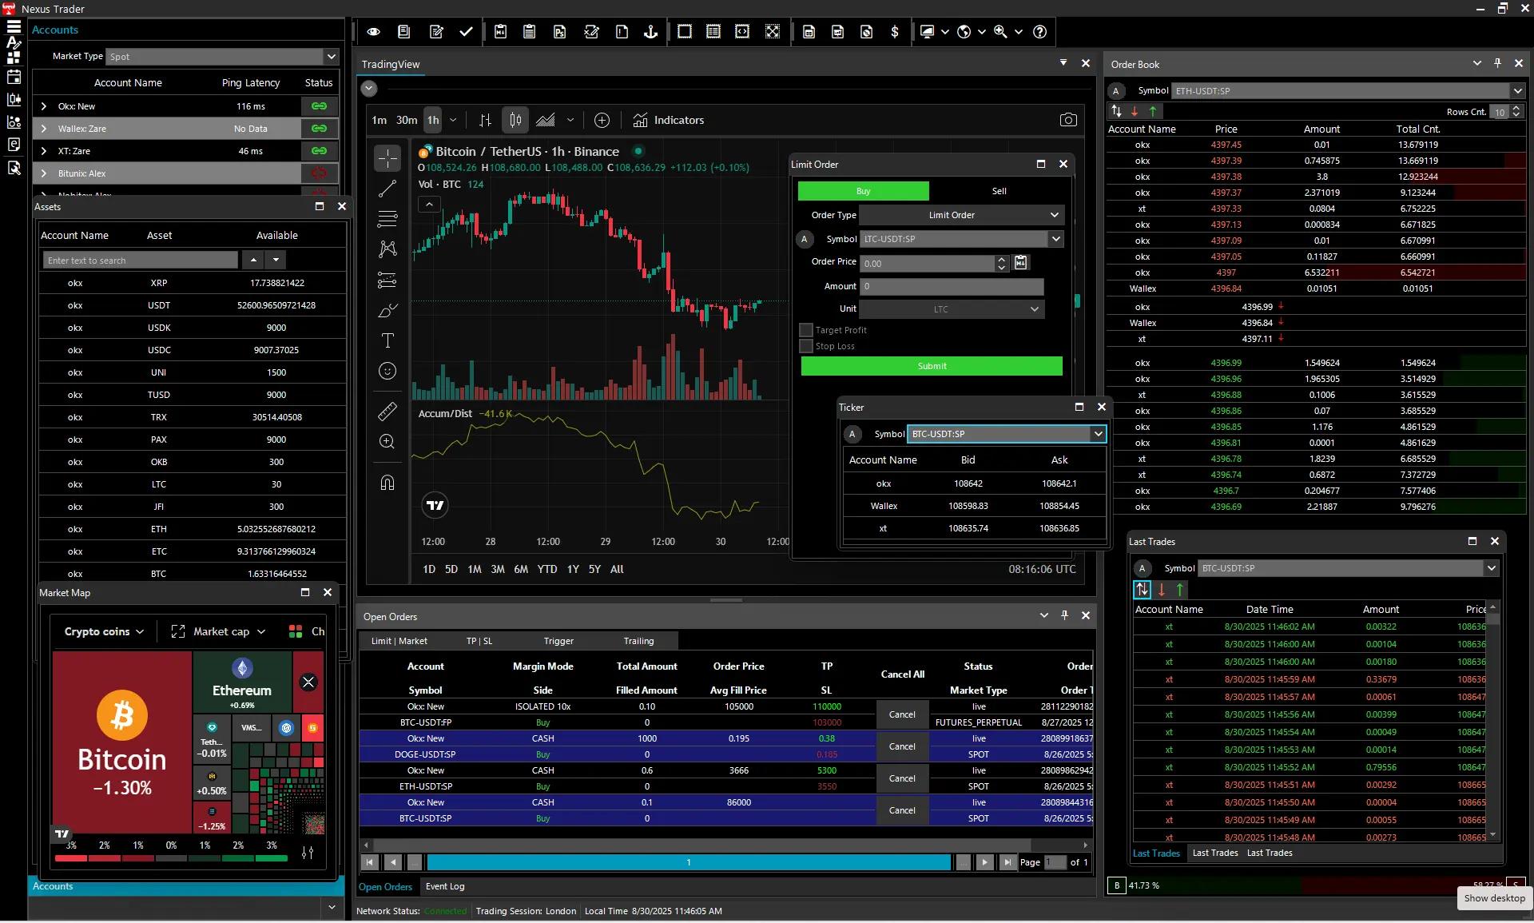Screen dimensions: 1534x923
Task: Open the Market Type dropdown showing Spot
Action: click(330, 56)
